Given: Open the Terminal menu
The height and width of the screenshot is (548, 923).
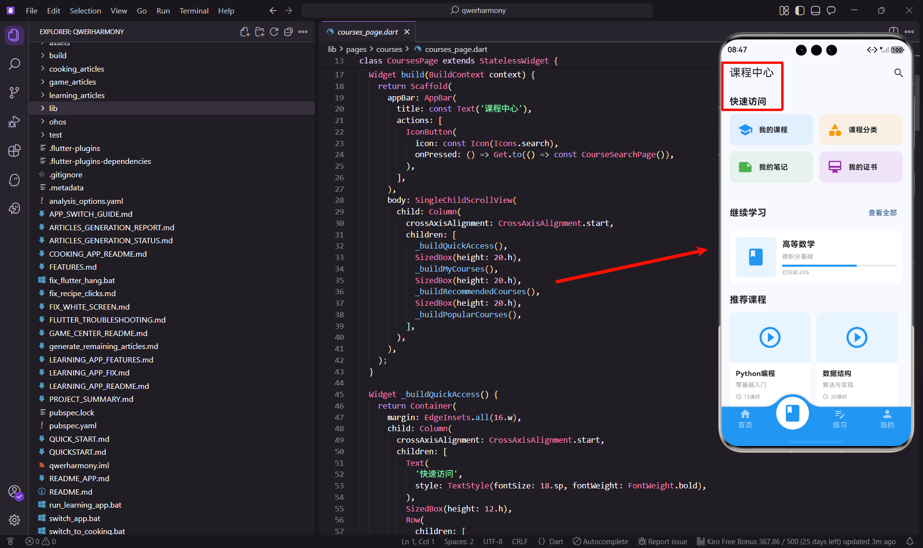Looking at the screenshot, I should pos(194,11).
